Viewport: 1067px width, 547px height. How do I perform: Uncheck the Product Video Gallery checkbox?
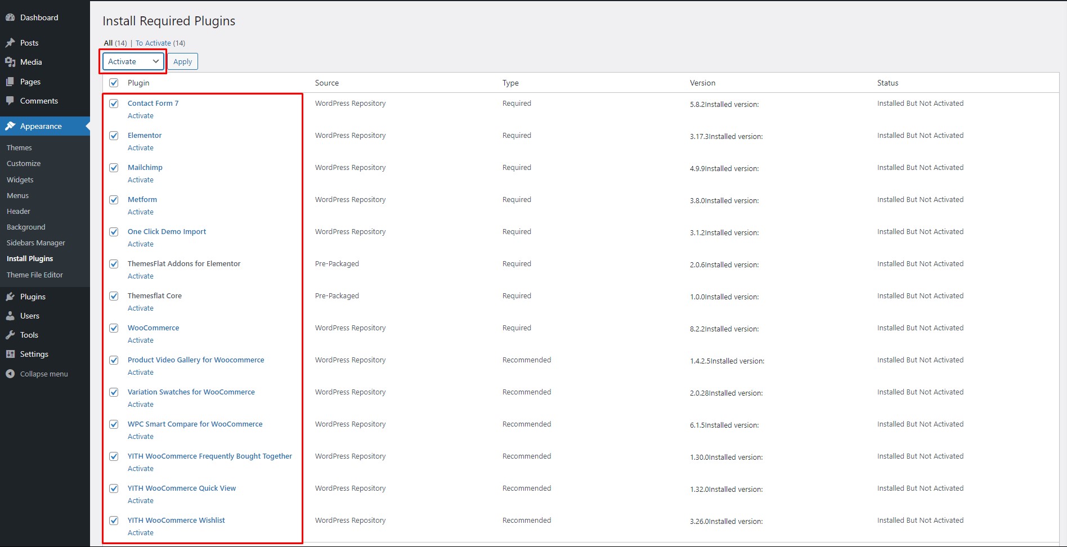coord(114,360)
